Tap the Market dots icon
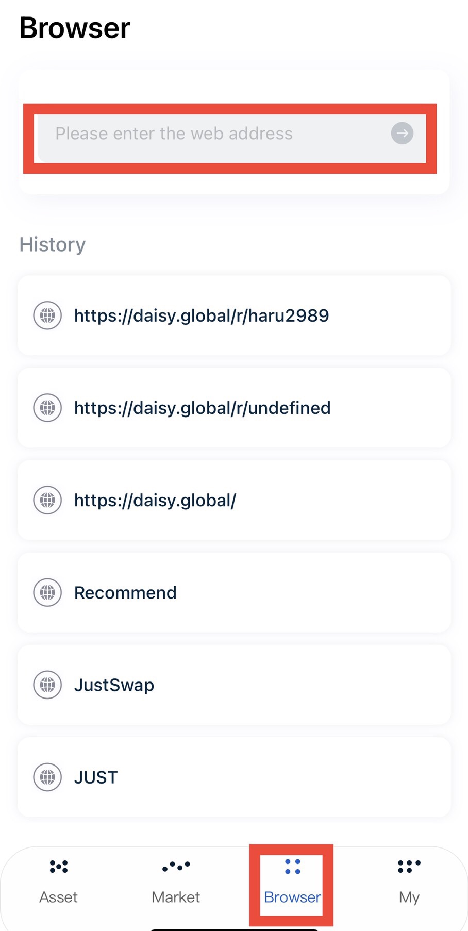 tap(176, 866)
